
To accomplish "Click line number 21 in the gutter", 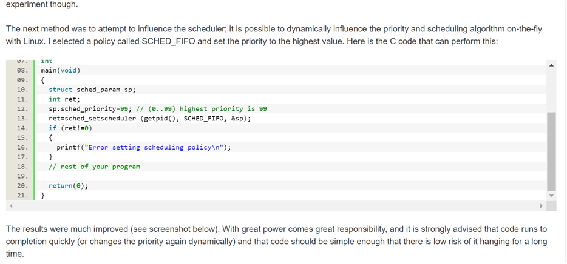I will (x=22, y=196).
